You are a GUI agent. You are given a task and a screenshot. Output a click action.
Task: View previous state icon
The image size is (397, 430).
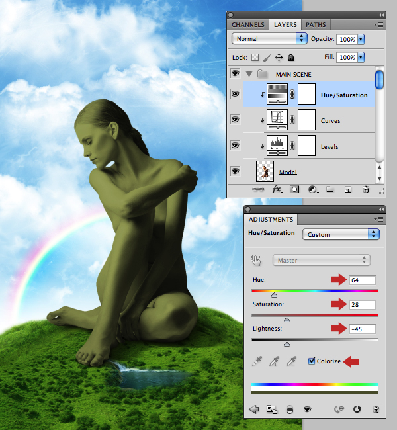point(339,409)
